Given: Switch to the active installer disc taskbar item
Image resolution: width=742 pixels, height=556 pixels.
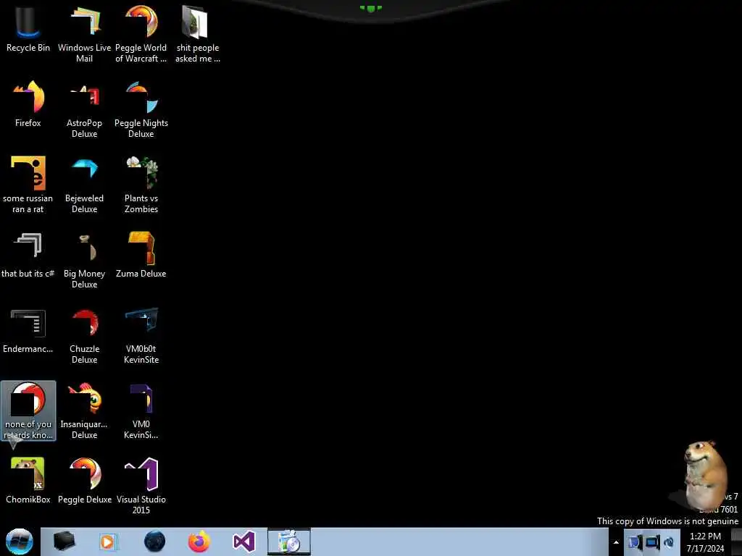Looking at the screenshot, I should [289, 542].
